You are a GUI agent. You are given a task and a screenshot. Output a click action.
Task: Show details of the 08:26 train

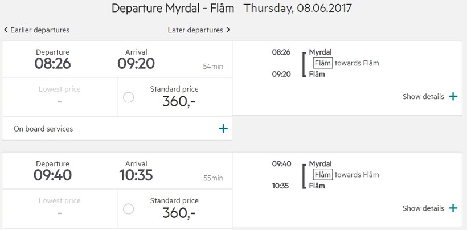pos(423,97)
